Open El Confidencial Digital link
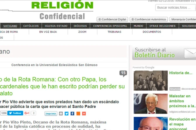The width and height of the screenshot is (196, 130). click(x=112, y=19)
